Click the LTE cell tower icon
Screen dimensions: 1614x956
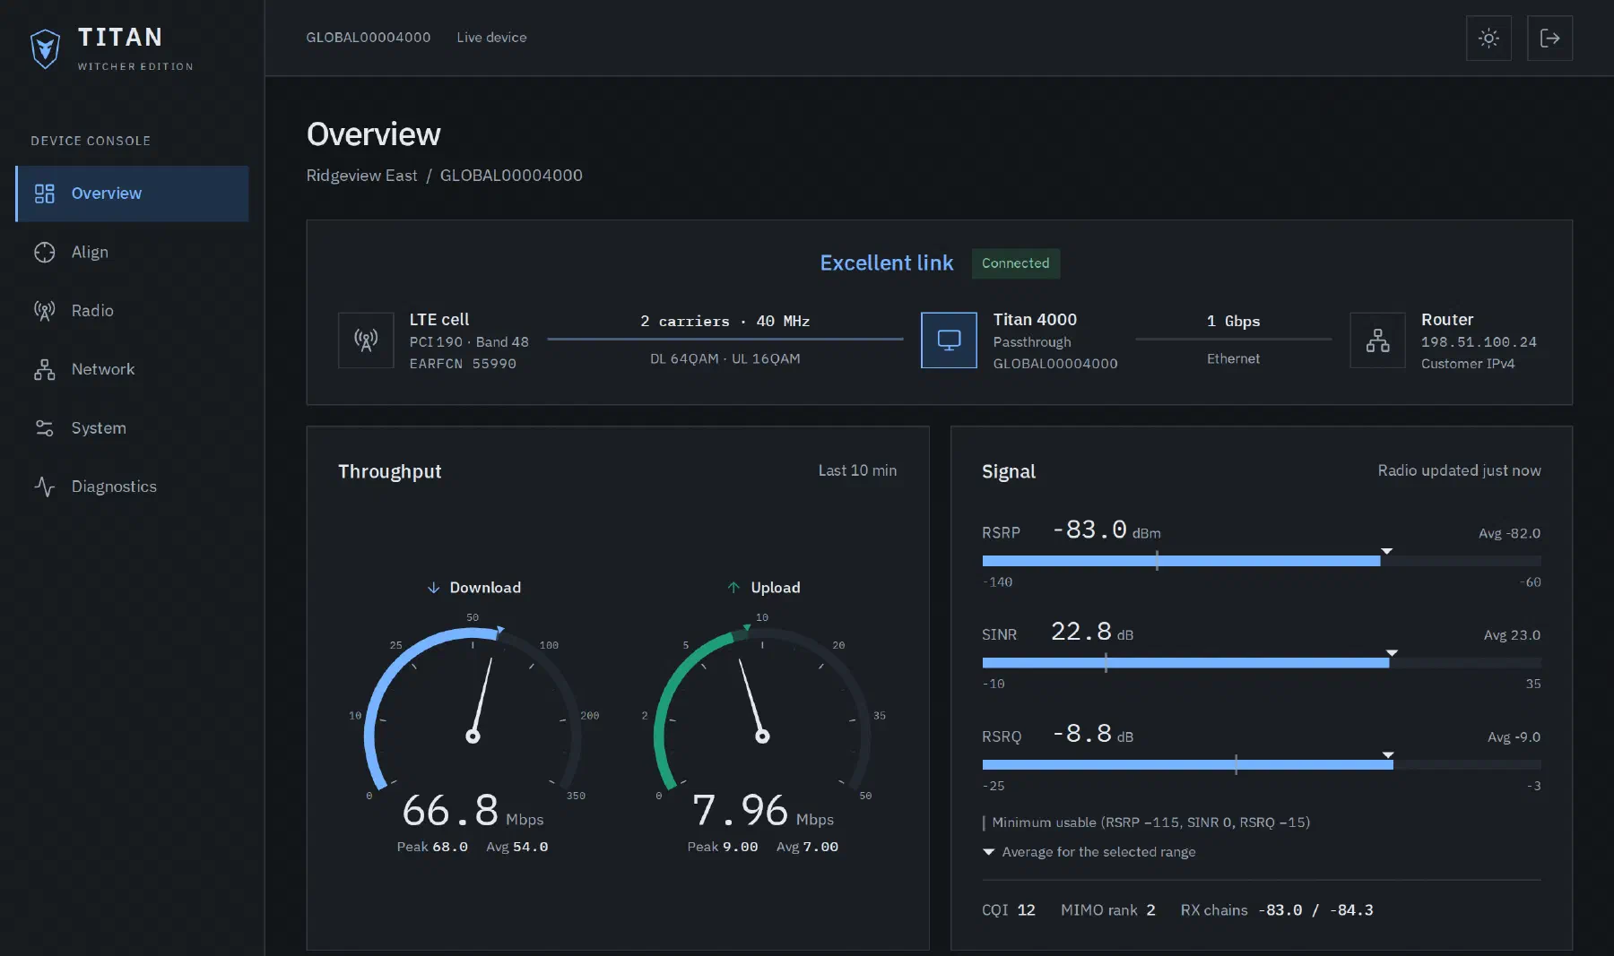[366, 340]
